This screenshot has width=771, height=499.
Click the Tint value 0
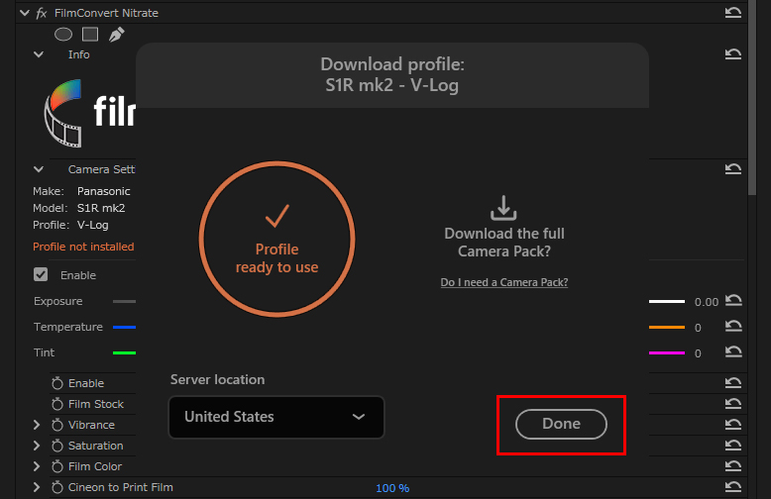698,353
